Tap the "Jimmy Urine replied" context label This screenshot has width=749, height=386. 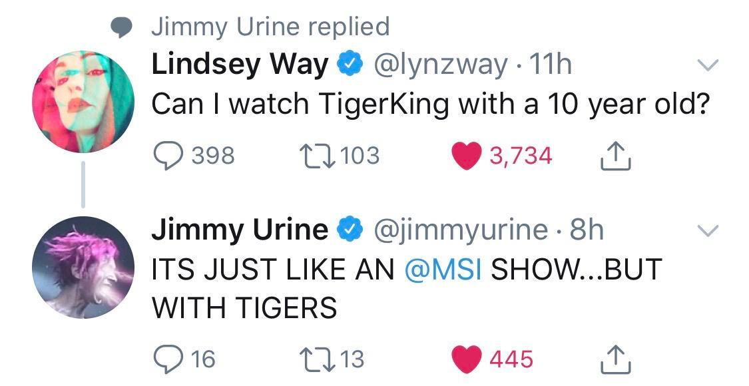click(x=270, y=27)
